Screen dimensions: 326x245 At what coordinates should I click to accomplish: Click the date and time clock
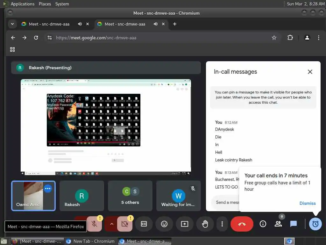tap(306, 4)
